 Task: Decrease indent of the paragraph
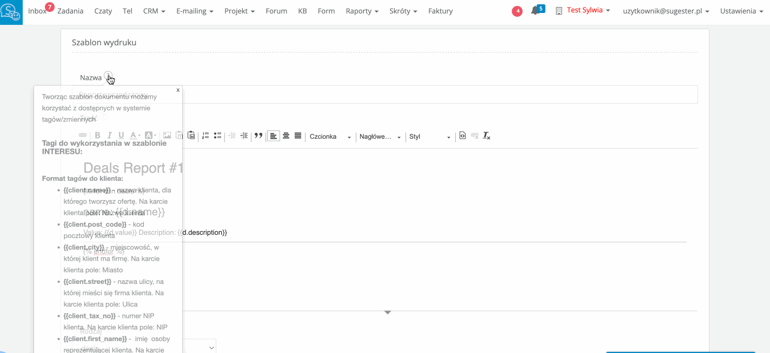click(x=232, y=135)
